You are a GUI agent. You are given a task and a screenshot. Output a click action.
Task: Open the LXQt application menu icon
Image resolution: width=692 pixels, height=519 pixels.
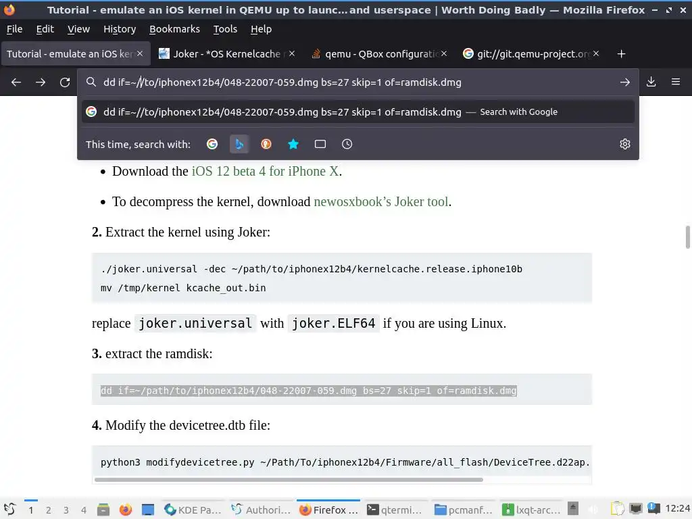(x=9, y=510)
